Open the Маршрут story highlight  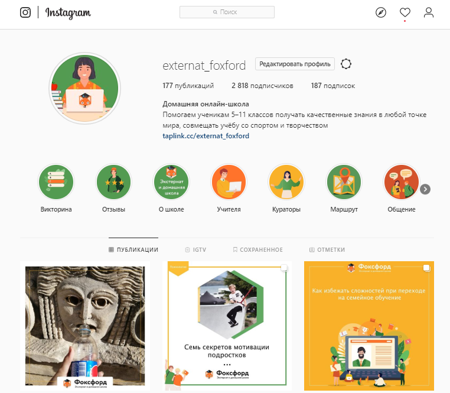(x=344, y=182)
